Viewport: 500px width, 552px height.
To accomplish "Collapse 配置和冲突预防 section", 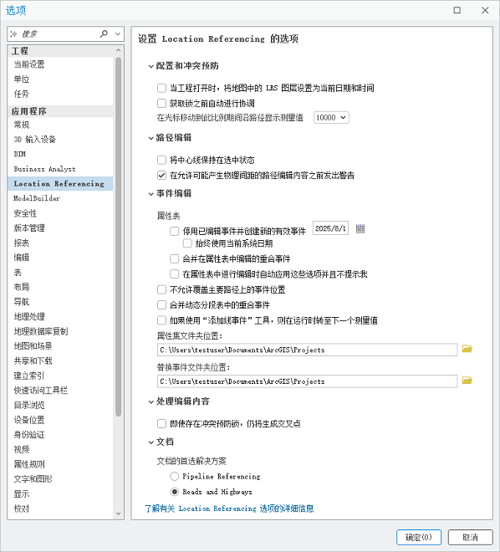I will click(151, 66).
